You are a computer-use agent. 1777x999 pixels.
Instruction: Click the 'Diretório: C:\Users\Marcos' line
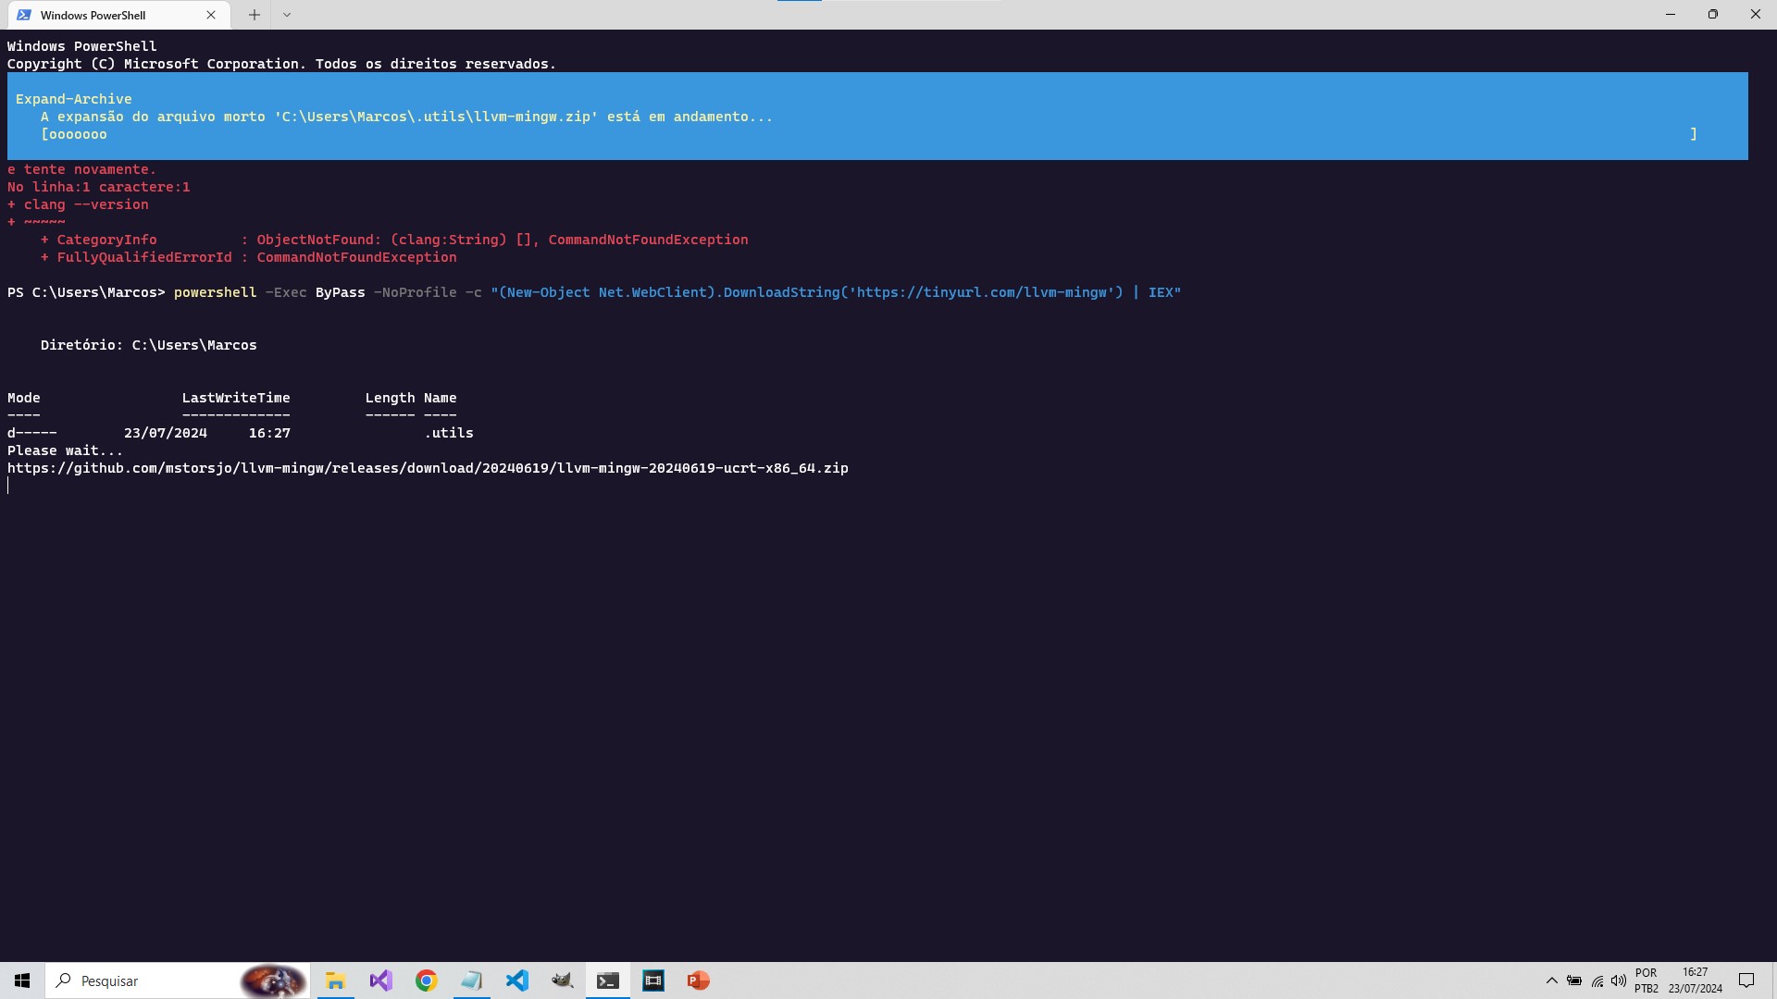149,345
